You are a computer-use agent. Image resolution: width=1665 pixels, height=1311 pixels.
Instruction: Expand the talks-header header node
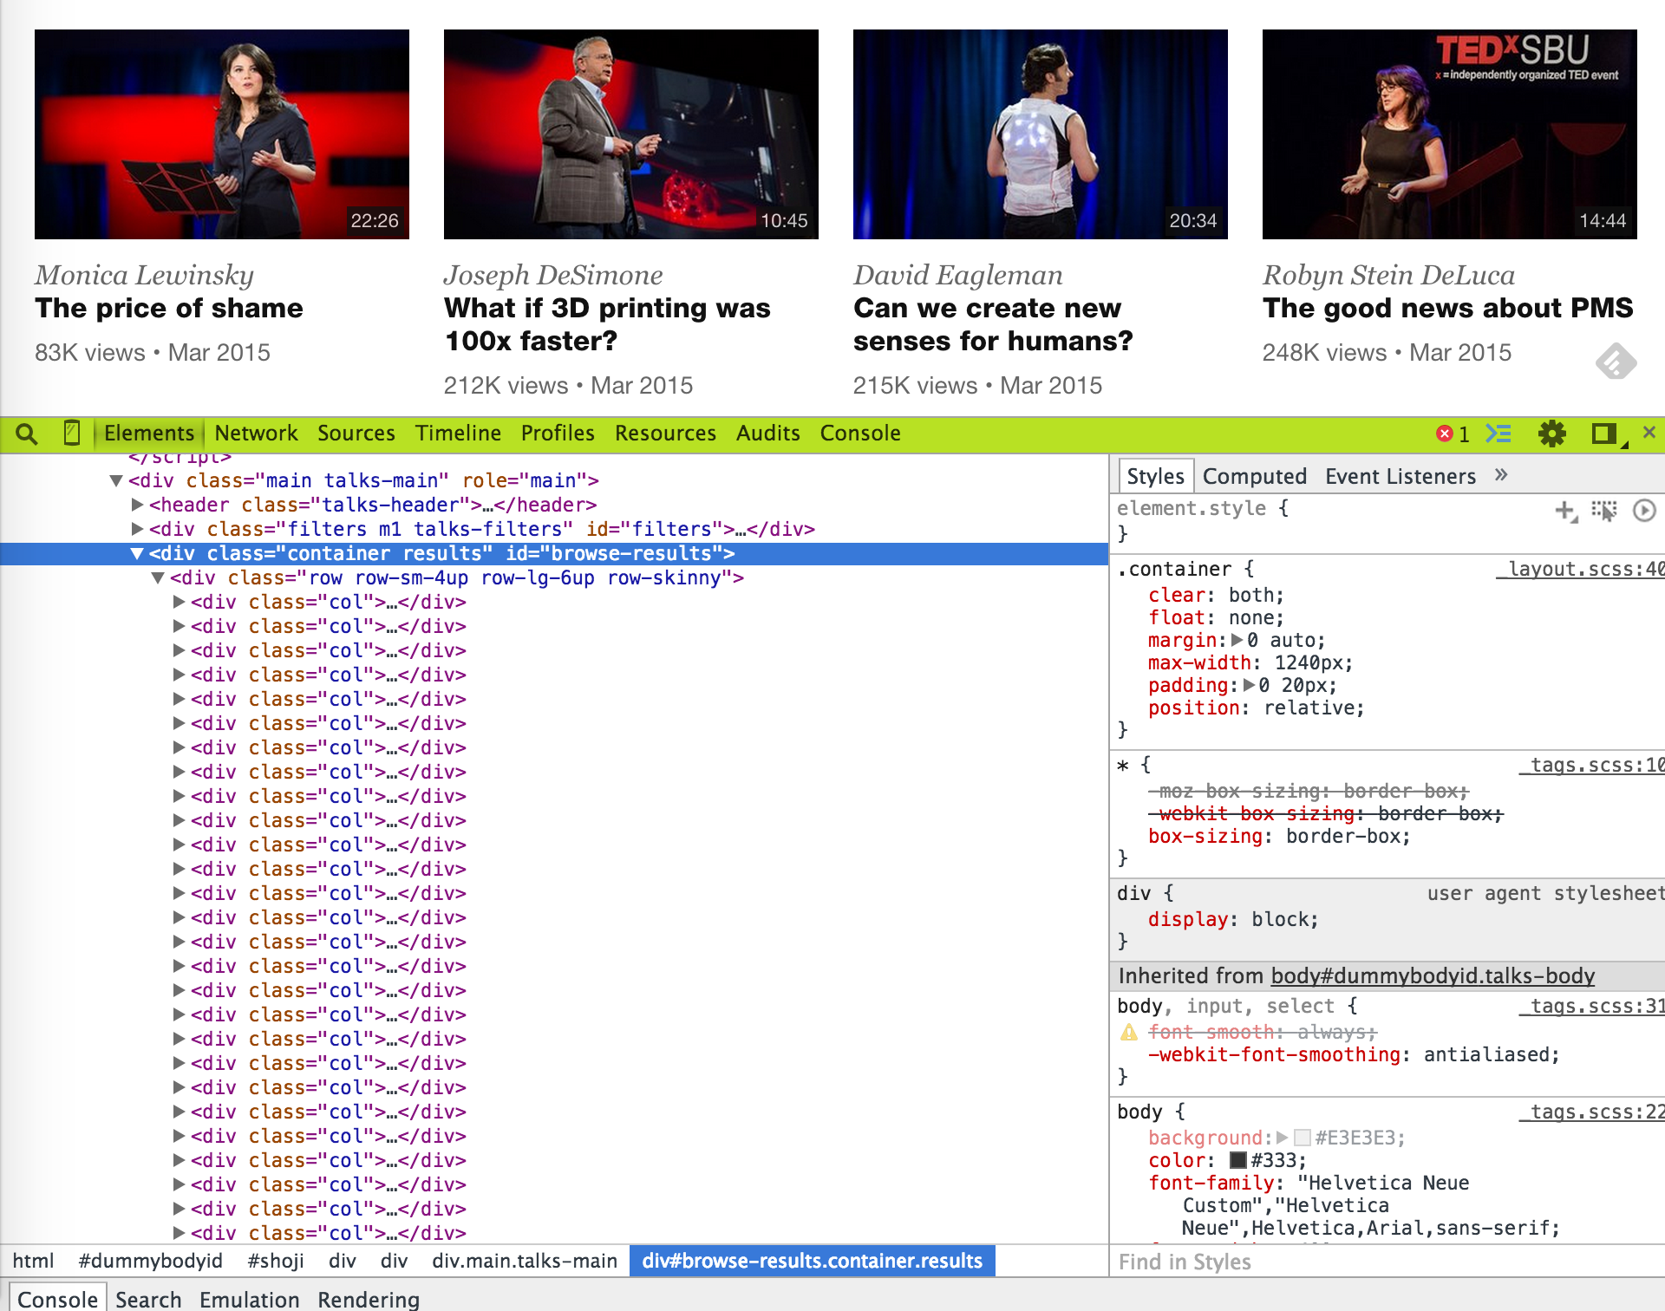pyautogui.click(x=136, y=505)
